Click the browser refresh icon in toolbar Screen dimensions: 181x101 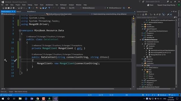pos(124,8)
